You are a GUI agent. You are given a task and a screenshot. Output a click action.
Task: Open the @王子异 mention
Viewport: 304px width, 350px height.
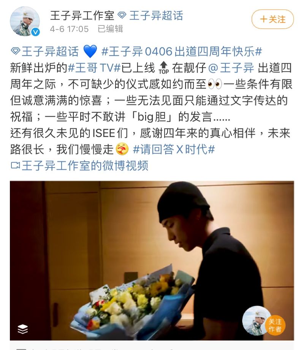(231, 68)
